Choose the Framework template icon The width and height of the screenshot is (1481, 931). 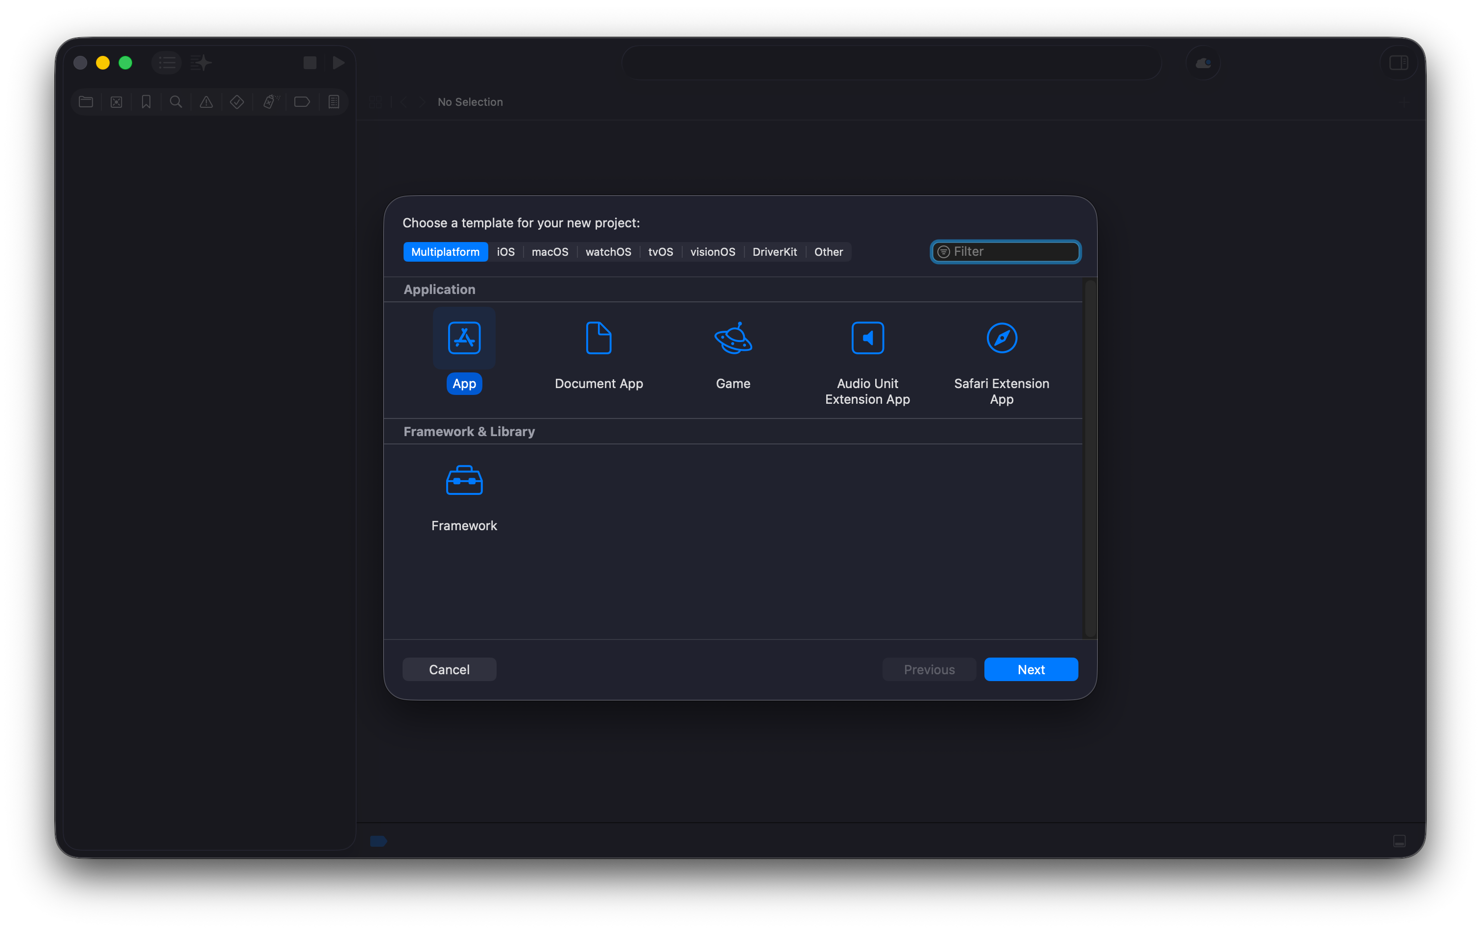click(464, 480)
